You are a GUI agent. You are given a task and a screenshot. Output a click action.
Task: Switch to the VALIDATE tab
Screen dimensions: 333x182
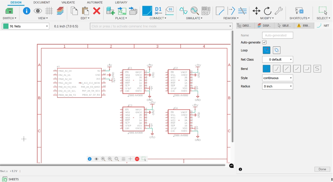68,2
